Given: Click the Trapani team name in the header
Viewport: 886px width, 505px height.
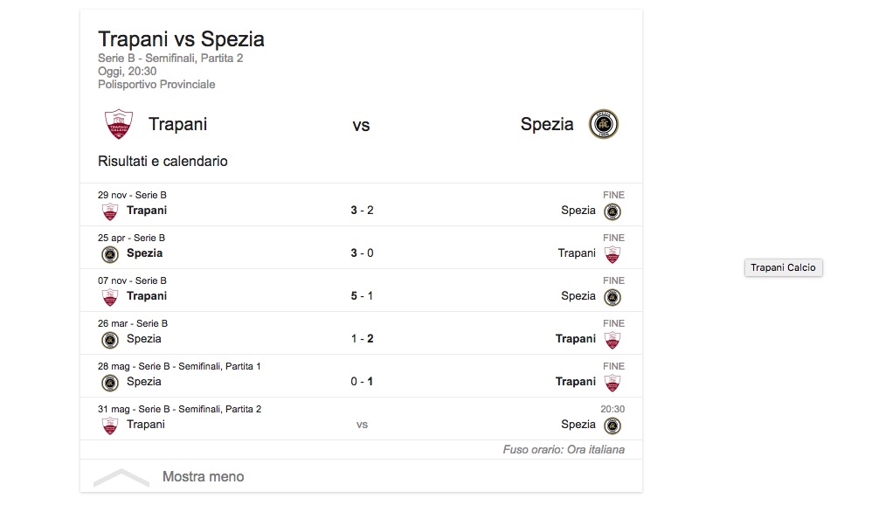Looking at the screenshot, I should (x=177, y=124).
